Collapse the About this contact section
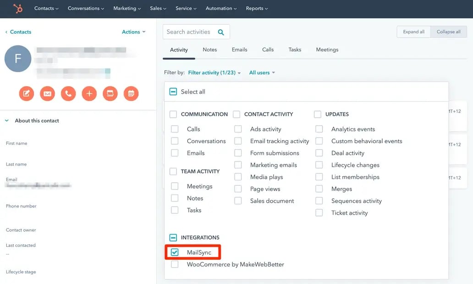 [x=7, y=121]
